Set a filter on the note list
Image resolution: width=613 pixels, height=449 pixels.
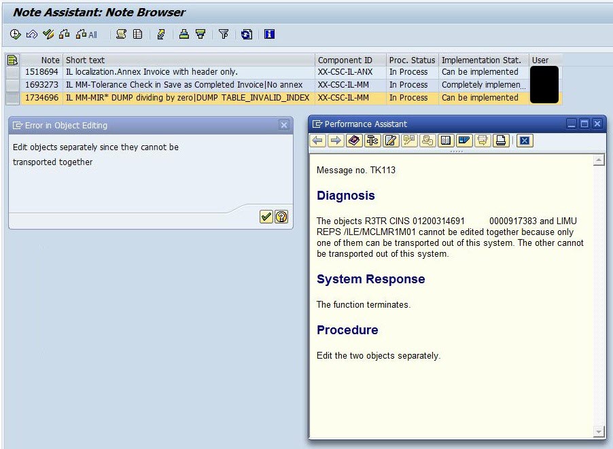(x=224, y=35)
